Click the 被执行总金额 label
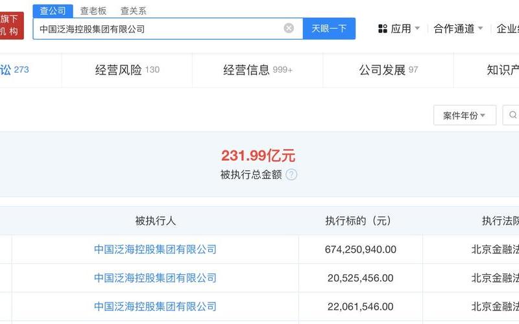Screen dimensions: 519x324 [x=251, y=174]
